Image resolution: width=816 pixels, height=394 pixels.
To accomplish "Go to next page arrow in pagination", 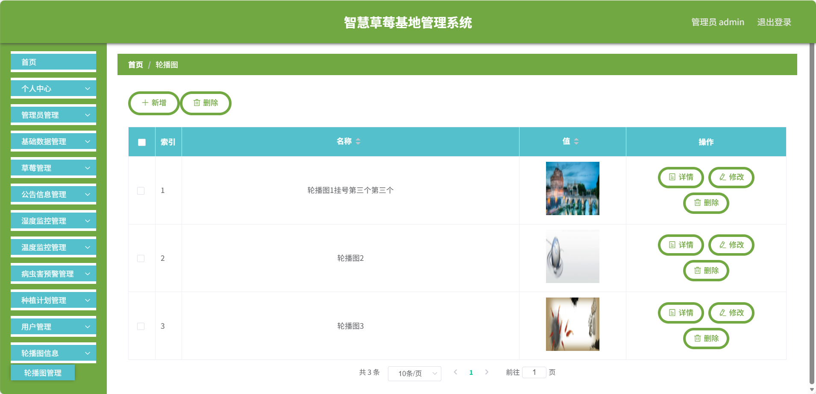I will pos(487,372).
